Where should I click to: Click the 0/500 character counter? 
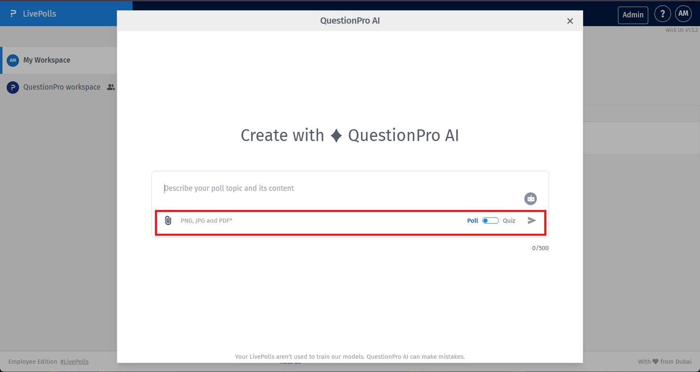point(540,248)
